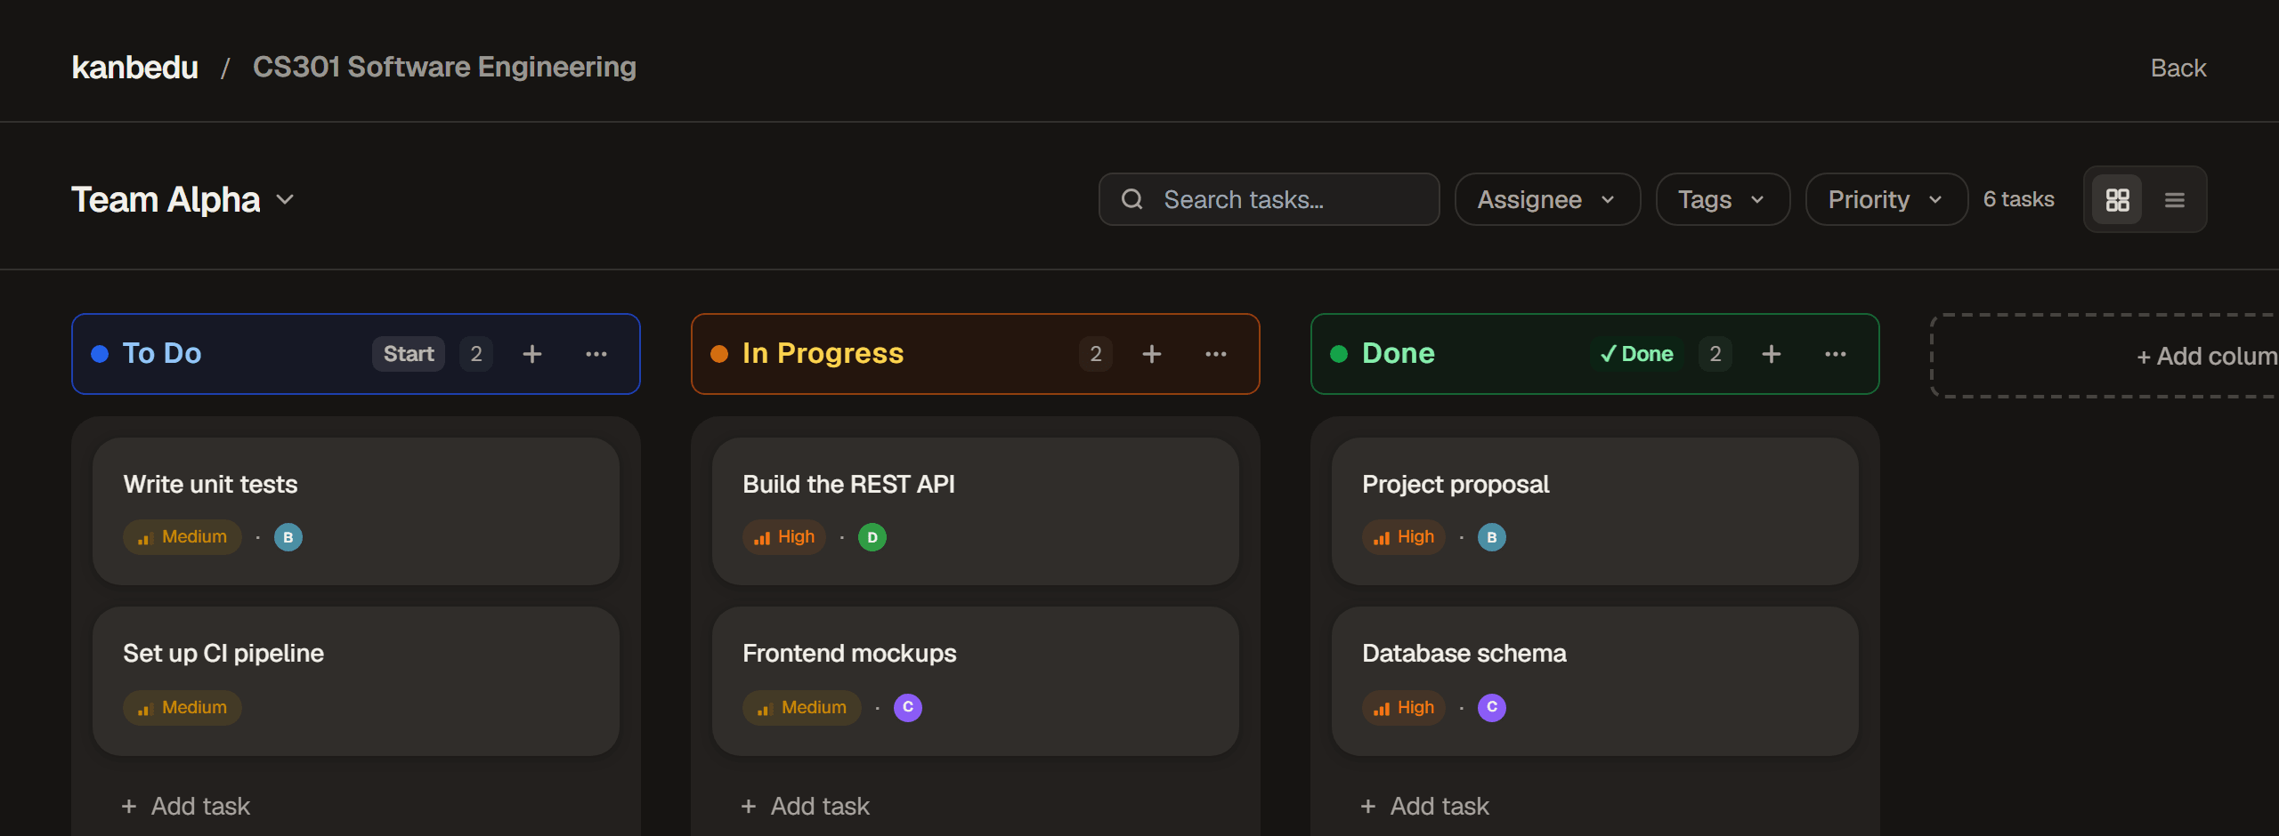Click the Done badge on Done column
The height and width of the screenshot is (836, 2279).
pyautogui.click(x=1637, y=354)
